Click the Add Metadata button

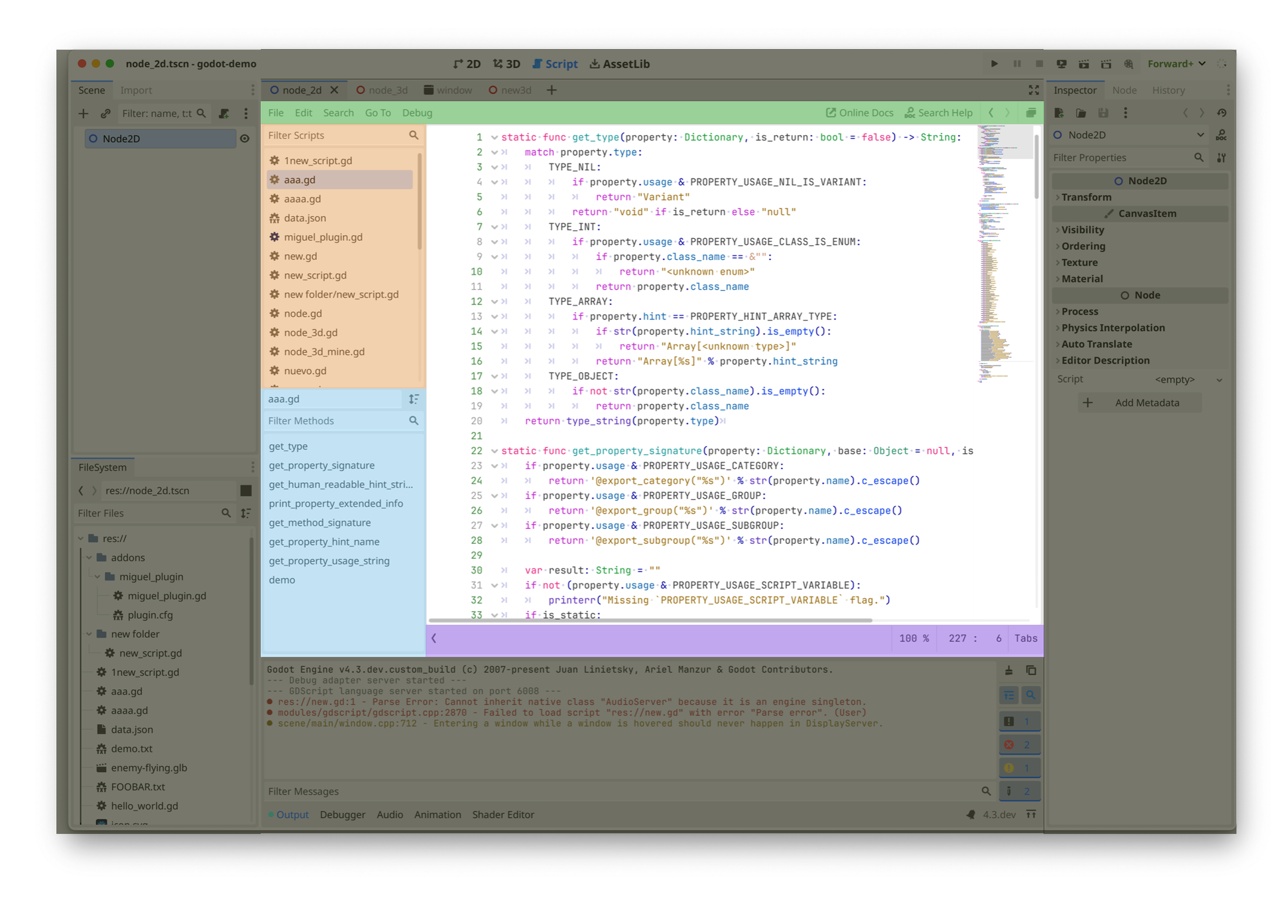(x=1139, y=403)
